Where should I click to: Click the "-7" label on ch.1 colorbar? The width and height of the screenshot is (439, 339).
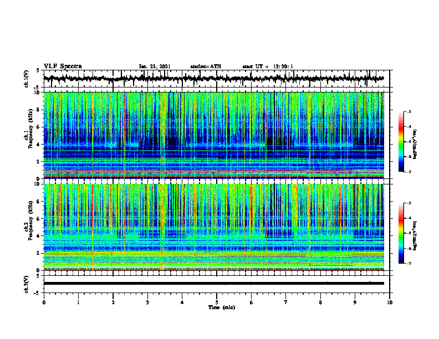[x=409, y=172]
